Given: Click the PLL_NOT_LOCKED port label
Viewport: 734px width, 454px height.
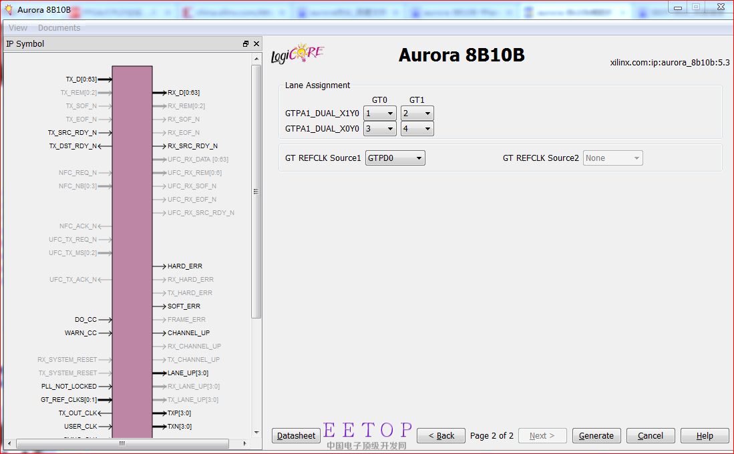Looking at the screenshot, I should pyautogui.click(x=69, y=386).
